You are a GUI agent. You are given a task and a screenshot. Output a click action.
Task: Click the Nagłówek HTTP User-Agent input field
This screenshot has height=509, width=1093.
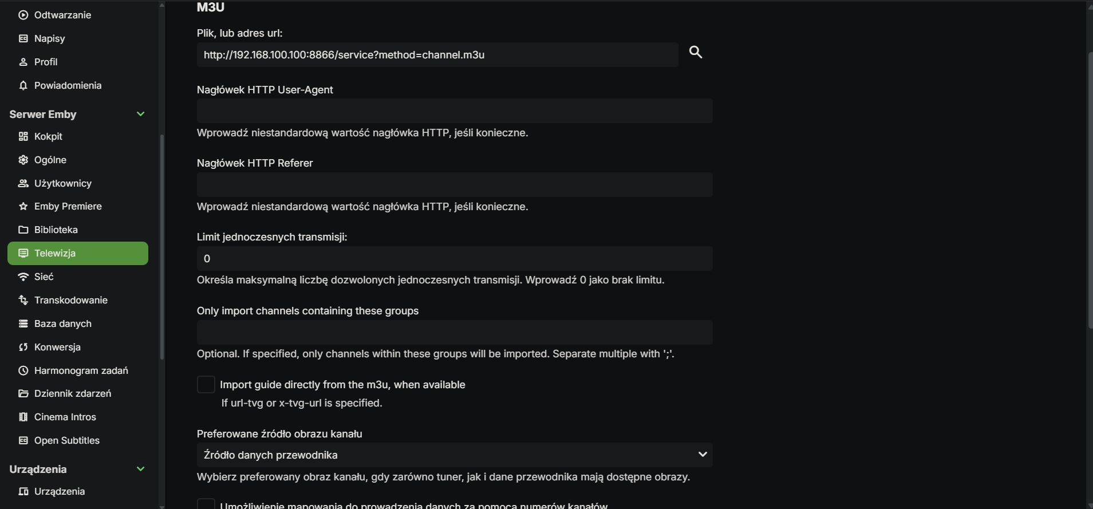coord(455,111)
